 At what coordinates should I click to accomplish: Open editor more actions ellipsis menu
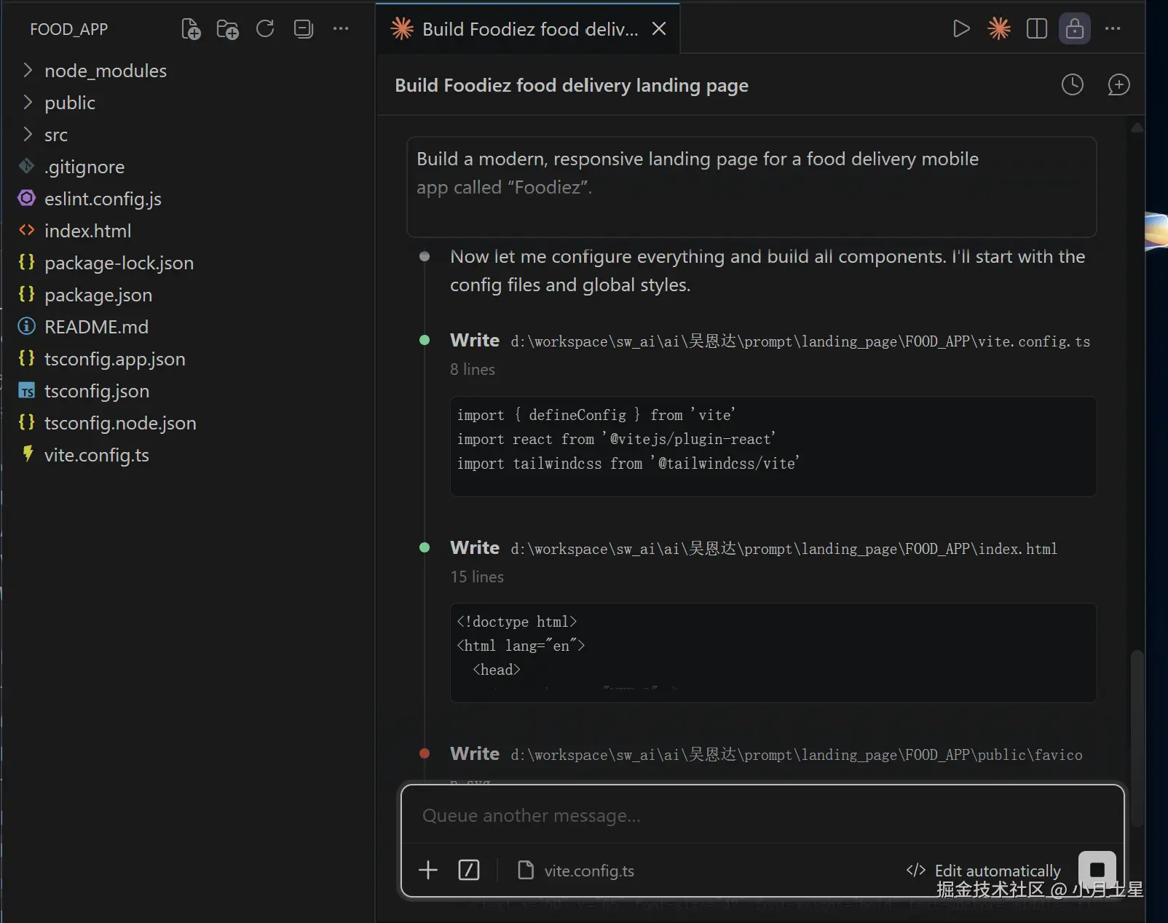tap(1113, 29)
